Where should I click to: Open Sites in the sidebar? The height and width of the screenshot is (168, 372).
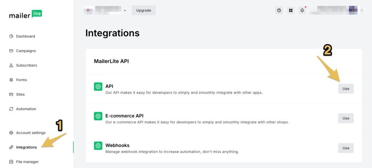click(x=20, y=94)
